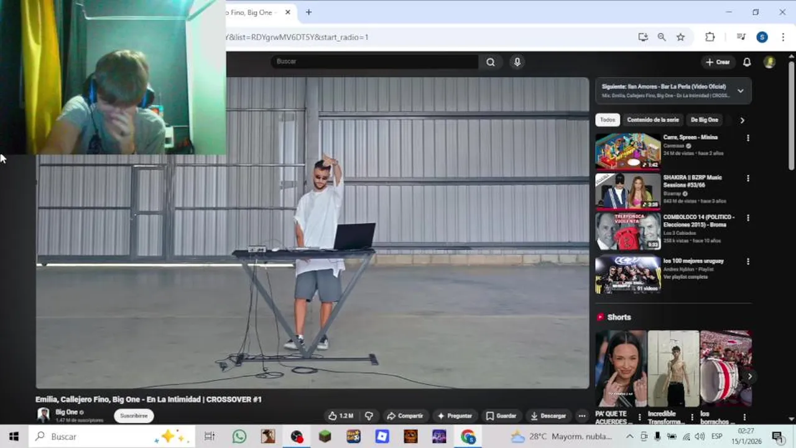Open the los 100 mejores uruguay playlist
The width and height of the screenshot is (796, 448).
628,274
